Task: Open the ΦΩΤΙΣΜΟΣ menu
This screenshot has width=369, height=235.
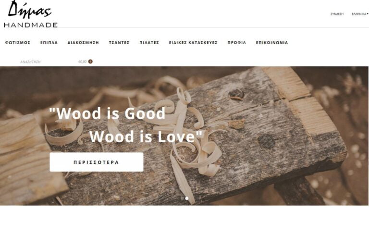Action: pyautogui.click(x=18, y=43)
